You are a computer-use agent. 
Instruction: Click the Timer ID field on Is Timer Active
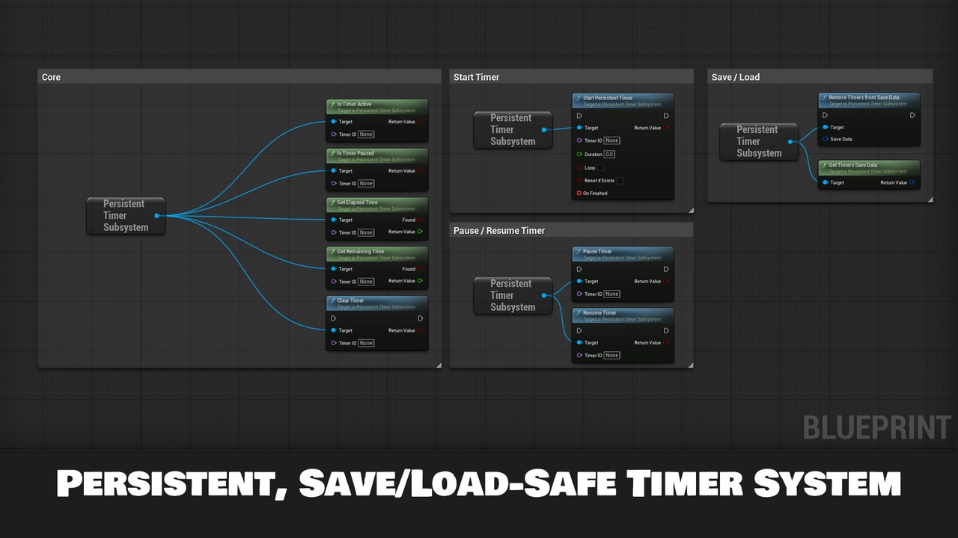click(366, 134)
